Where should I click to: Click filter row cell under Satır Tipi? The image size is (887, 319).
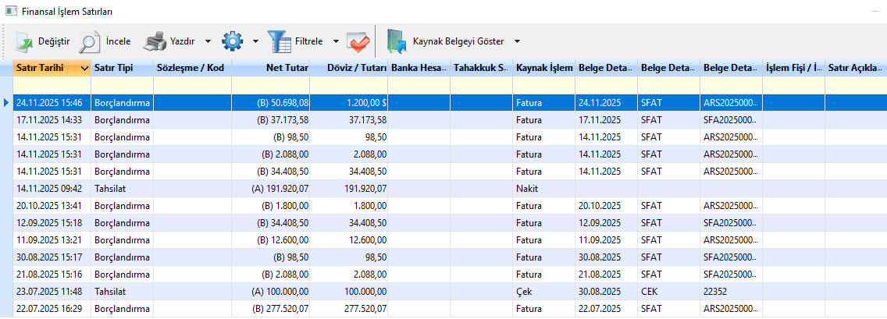[122, 84]
